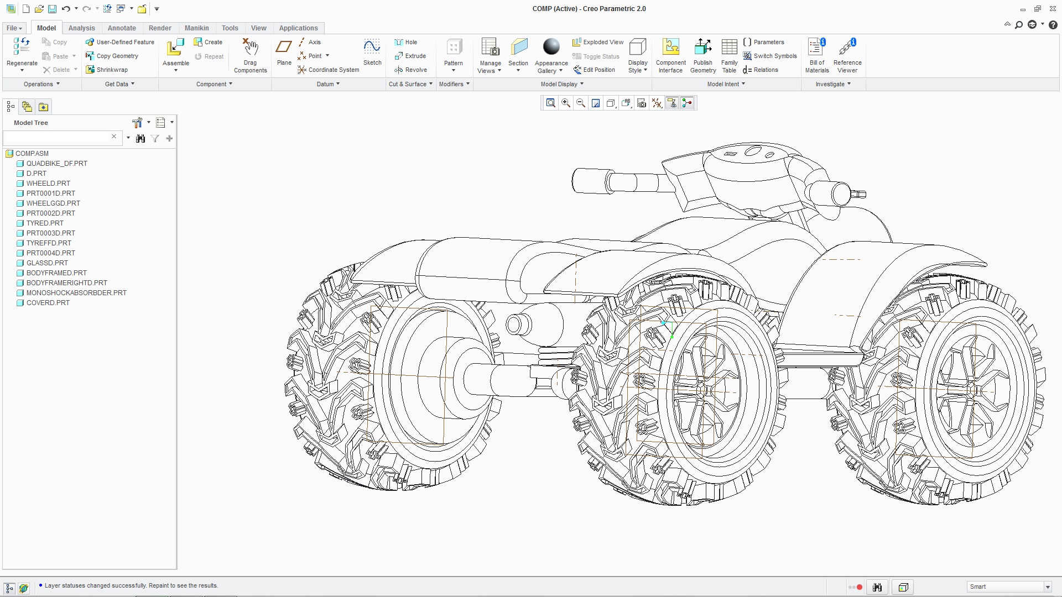Click the Relations button

pyautogui.click(x=761, y=70)
